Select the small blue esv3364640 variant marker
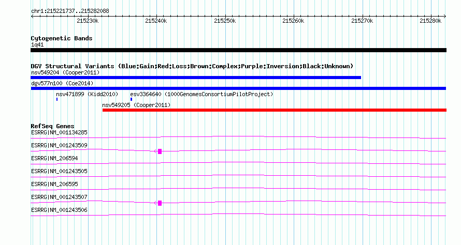 pos(131,99)
